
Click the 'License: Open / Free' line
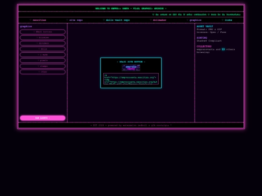(212, 32)
